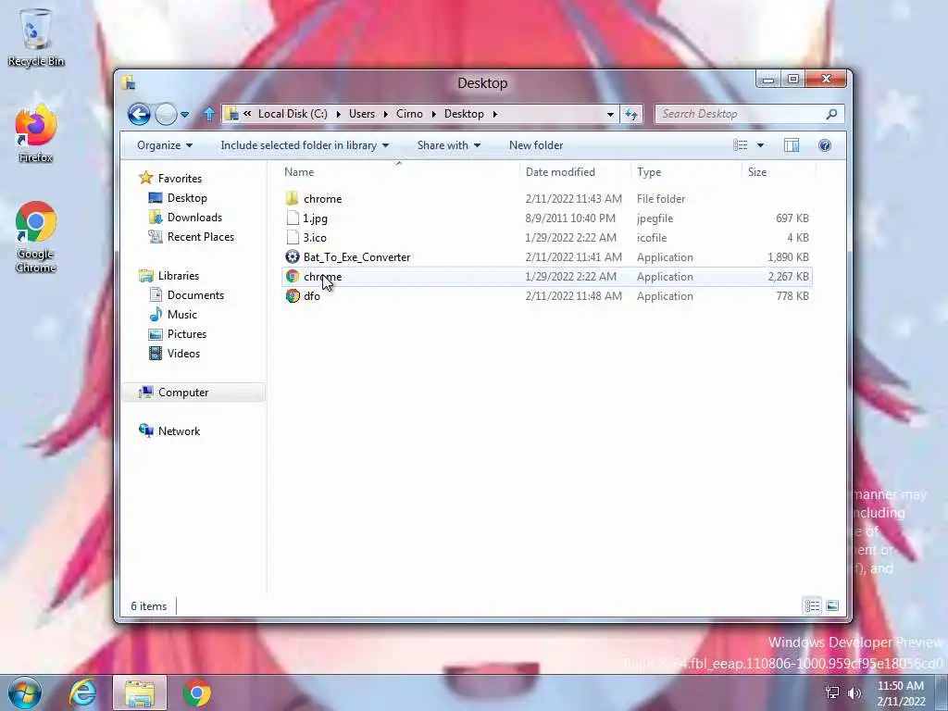Click the New folder button
948x711 pixels.
coord(536,145)
